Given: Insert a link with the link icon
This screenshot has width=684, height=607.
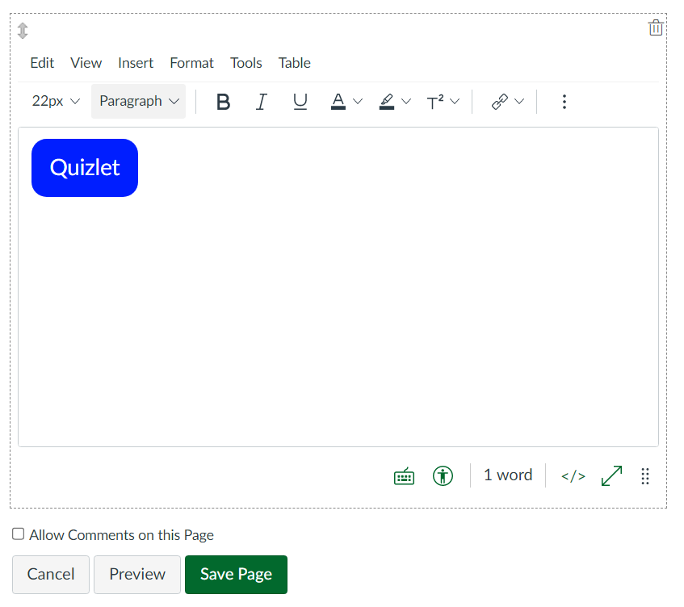Looking at the screenshot, I should (x=500, y=102).
